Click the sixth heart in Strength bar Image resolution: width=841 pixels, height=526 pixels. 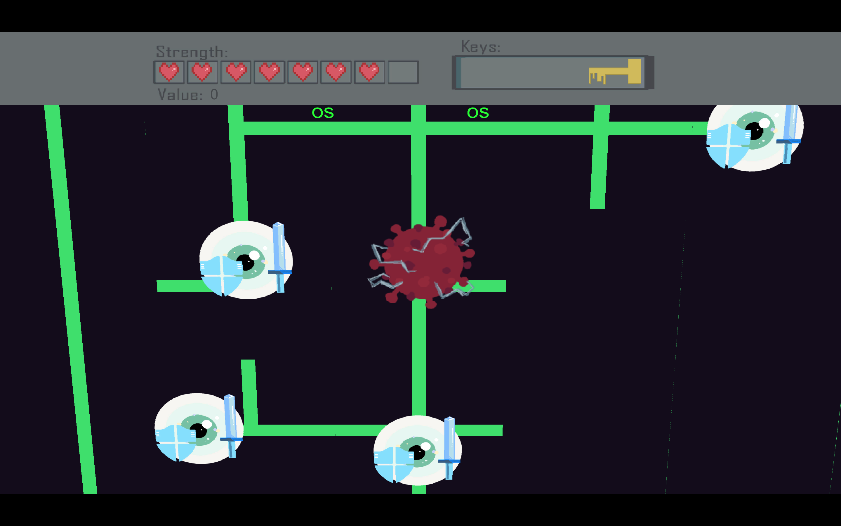[x=336, y=72]
